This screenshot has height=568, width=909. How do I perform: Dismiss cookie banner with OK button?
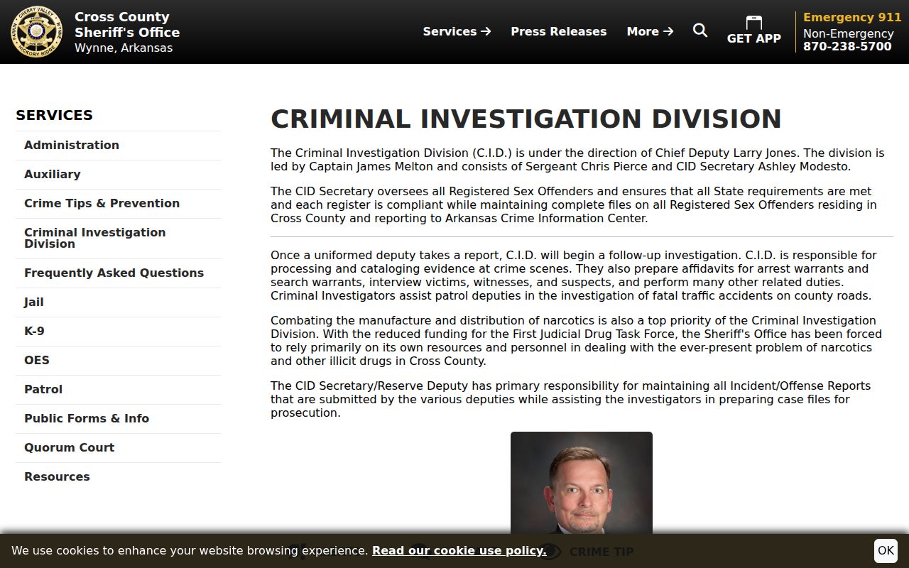[886, 550]
